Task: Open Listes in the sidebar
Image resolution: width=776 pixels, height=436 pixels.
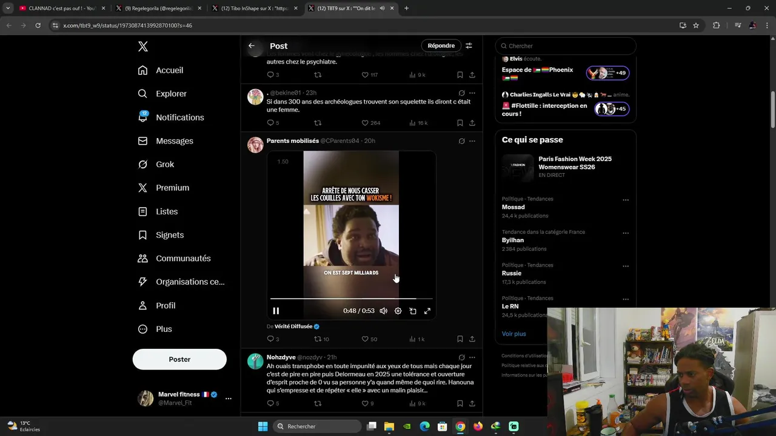Action: coord(158,211)
